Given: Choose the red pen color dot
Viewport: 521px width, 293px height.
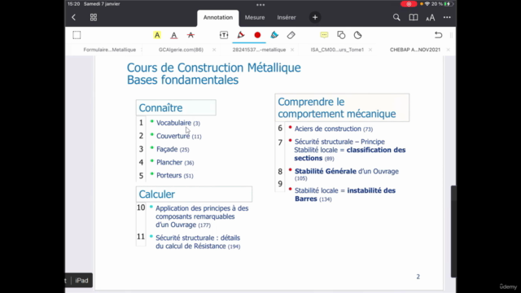Looking at the screenshot, I should tap(257, 35).
